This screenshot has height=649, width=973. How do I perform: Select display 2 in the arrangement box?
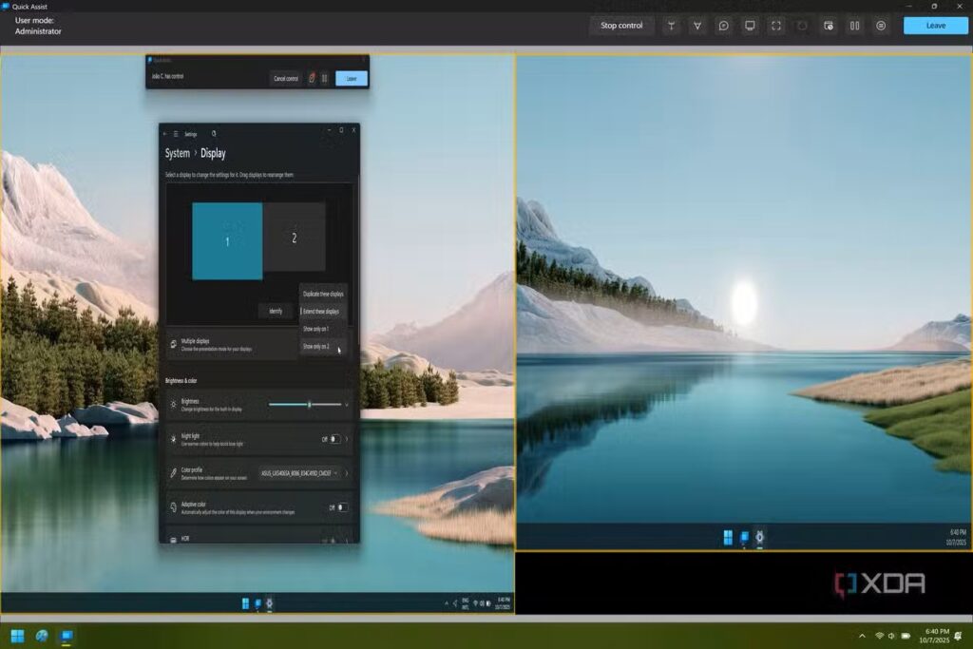(295, 238)
